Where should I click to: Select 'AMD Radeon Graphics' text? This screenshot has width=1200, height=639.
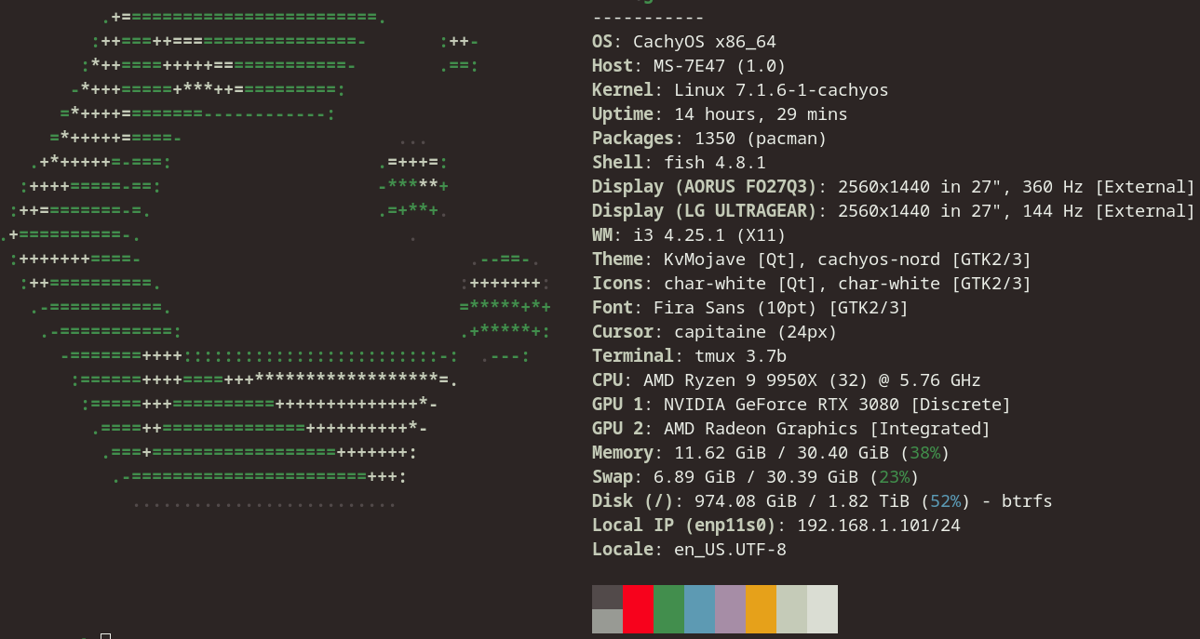click(761, 429)
